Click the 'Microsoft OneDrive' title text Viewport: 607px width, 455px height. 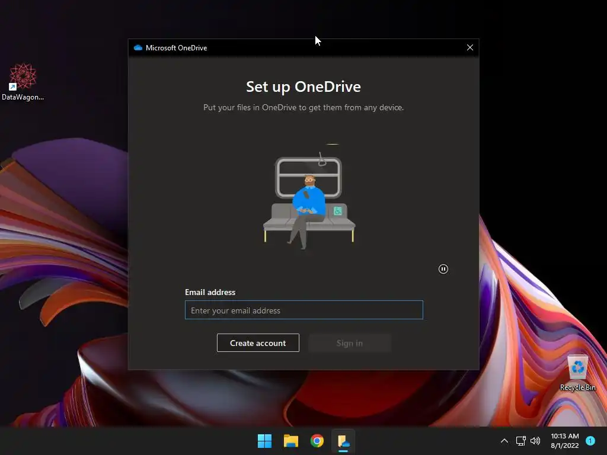click(177, 48)
